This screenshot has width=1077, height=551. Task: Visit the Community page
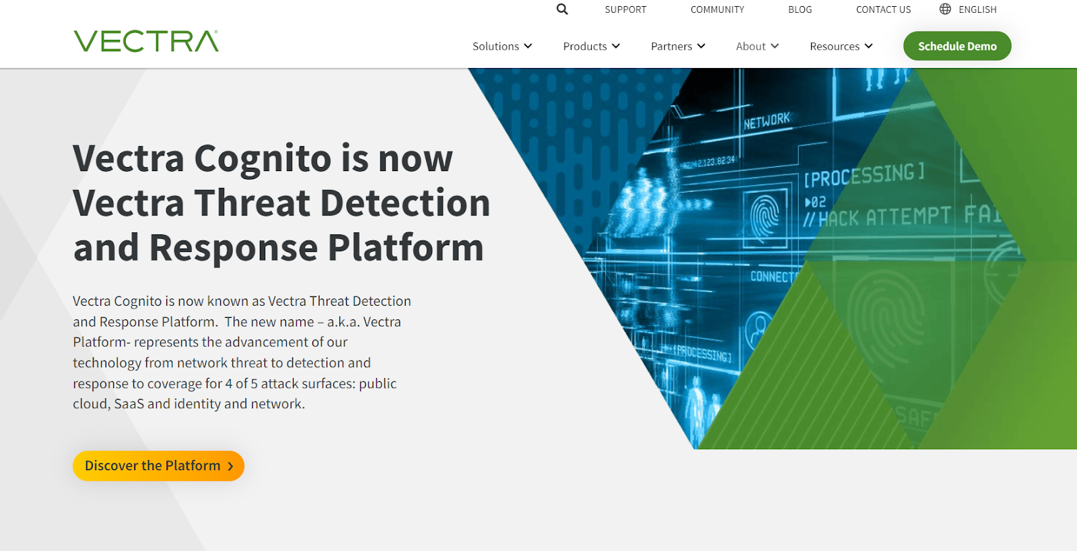pyautogui.click(x=718, y=9)
